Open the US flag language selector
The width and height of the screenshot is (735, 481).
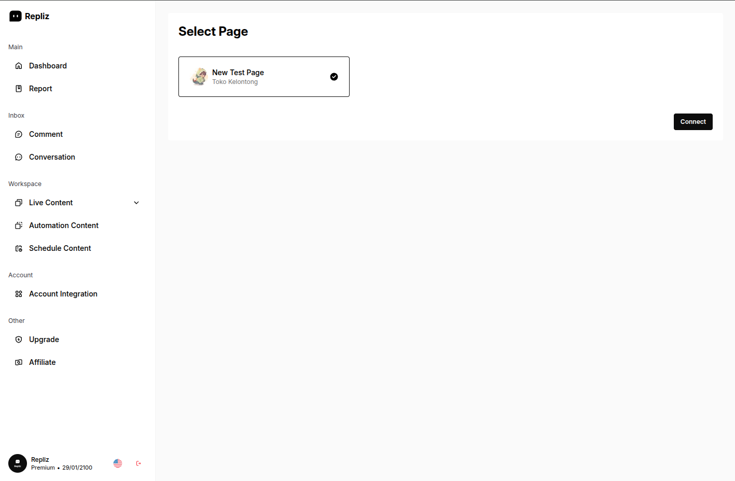coord(118,463)
